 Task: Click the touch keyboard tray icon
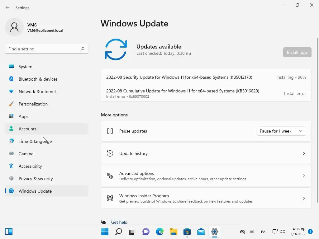pos(251,232)
